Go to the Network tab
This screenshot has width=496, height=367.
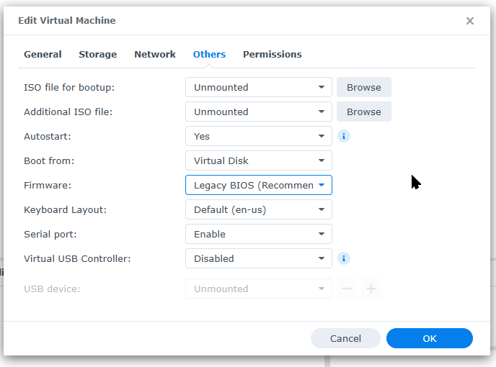click(154, 55)
